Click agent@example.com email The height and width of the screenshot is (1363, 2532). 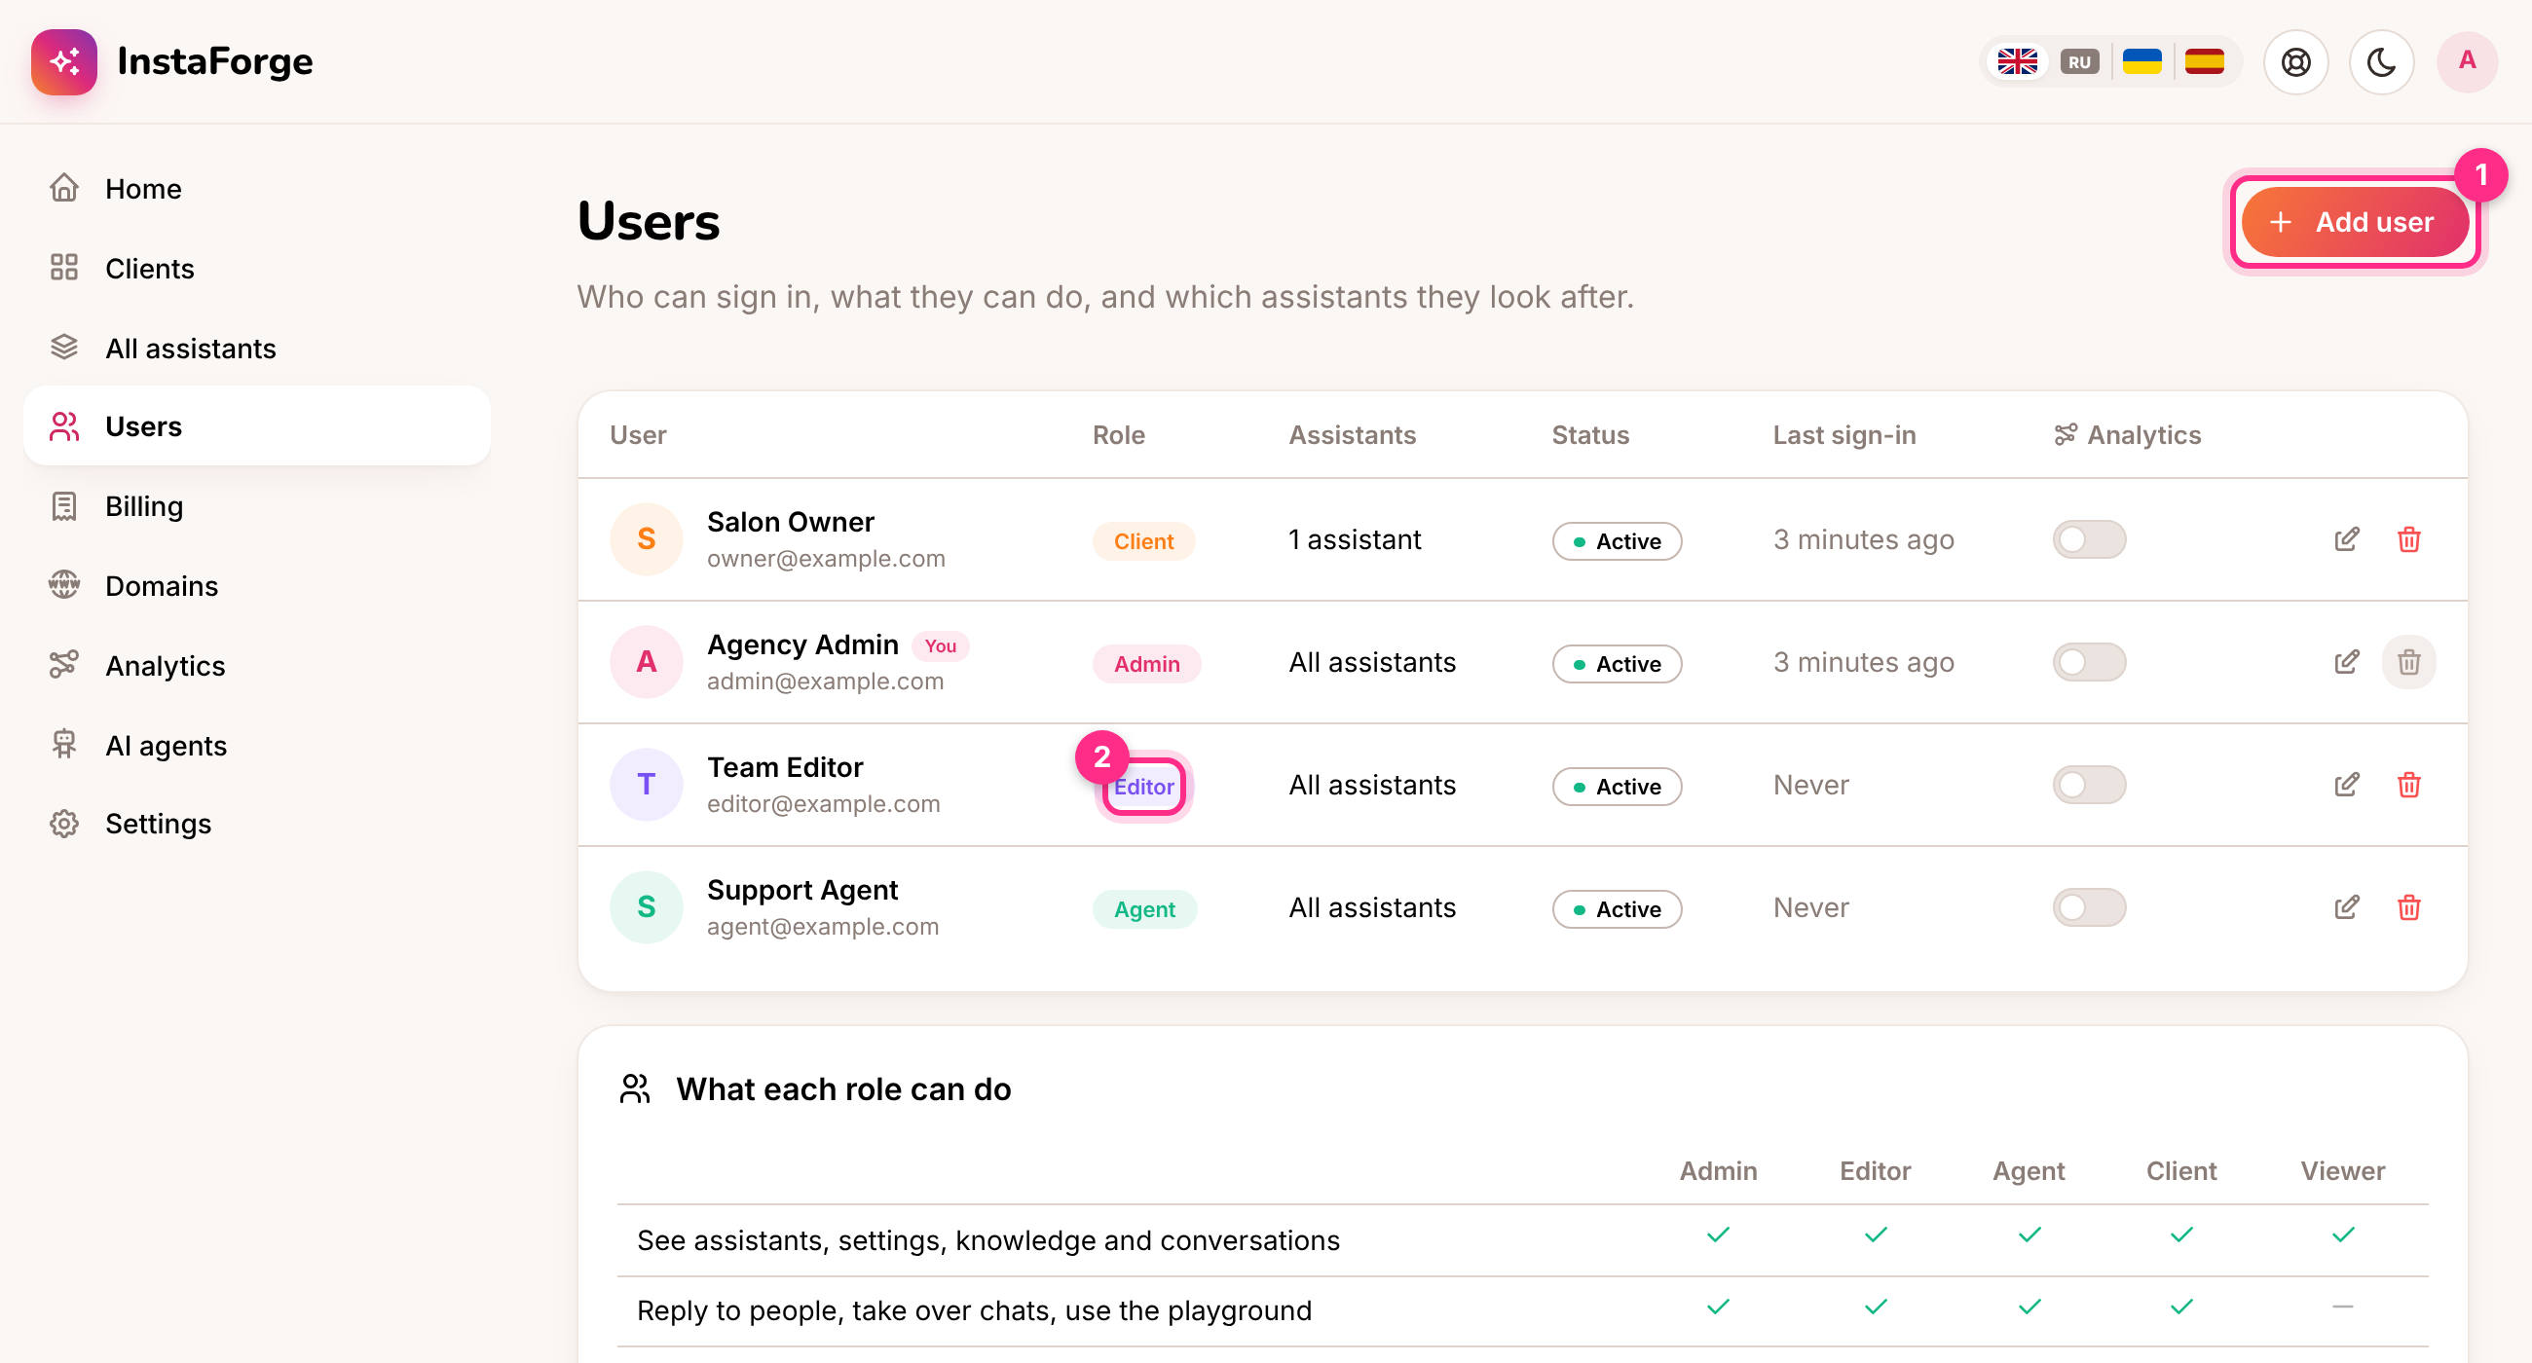823,928
